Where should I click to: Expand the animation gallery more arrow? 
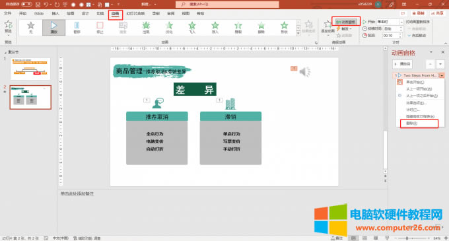tap(298, 34)
